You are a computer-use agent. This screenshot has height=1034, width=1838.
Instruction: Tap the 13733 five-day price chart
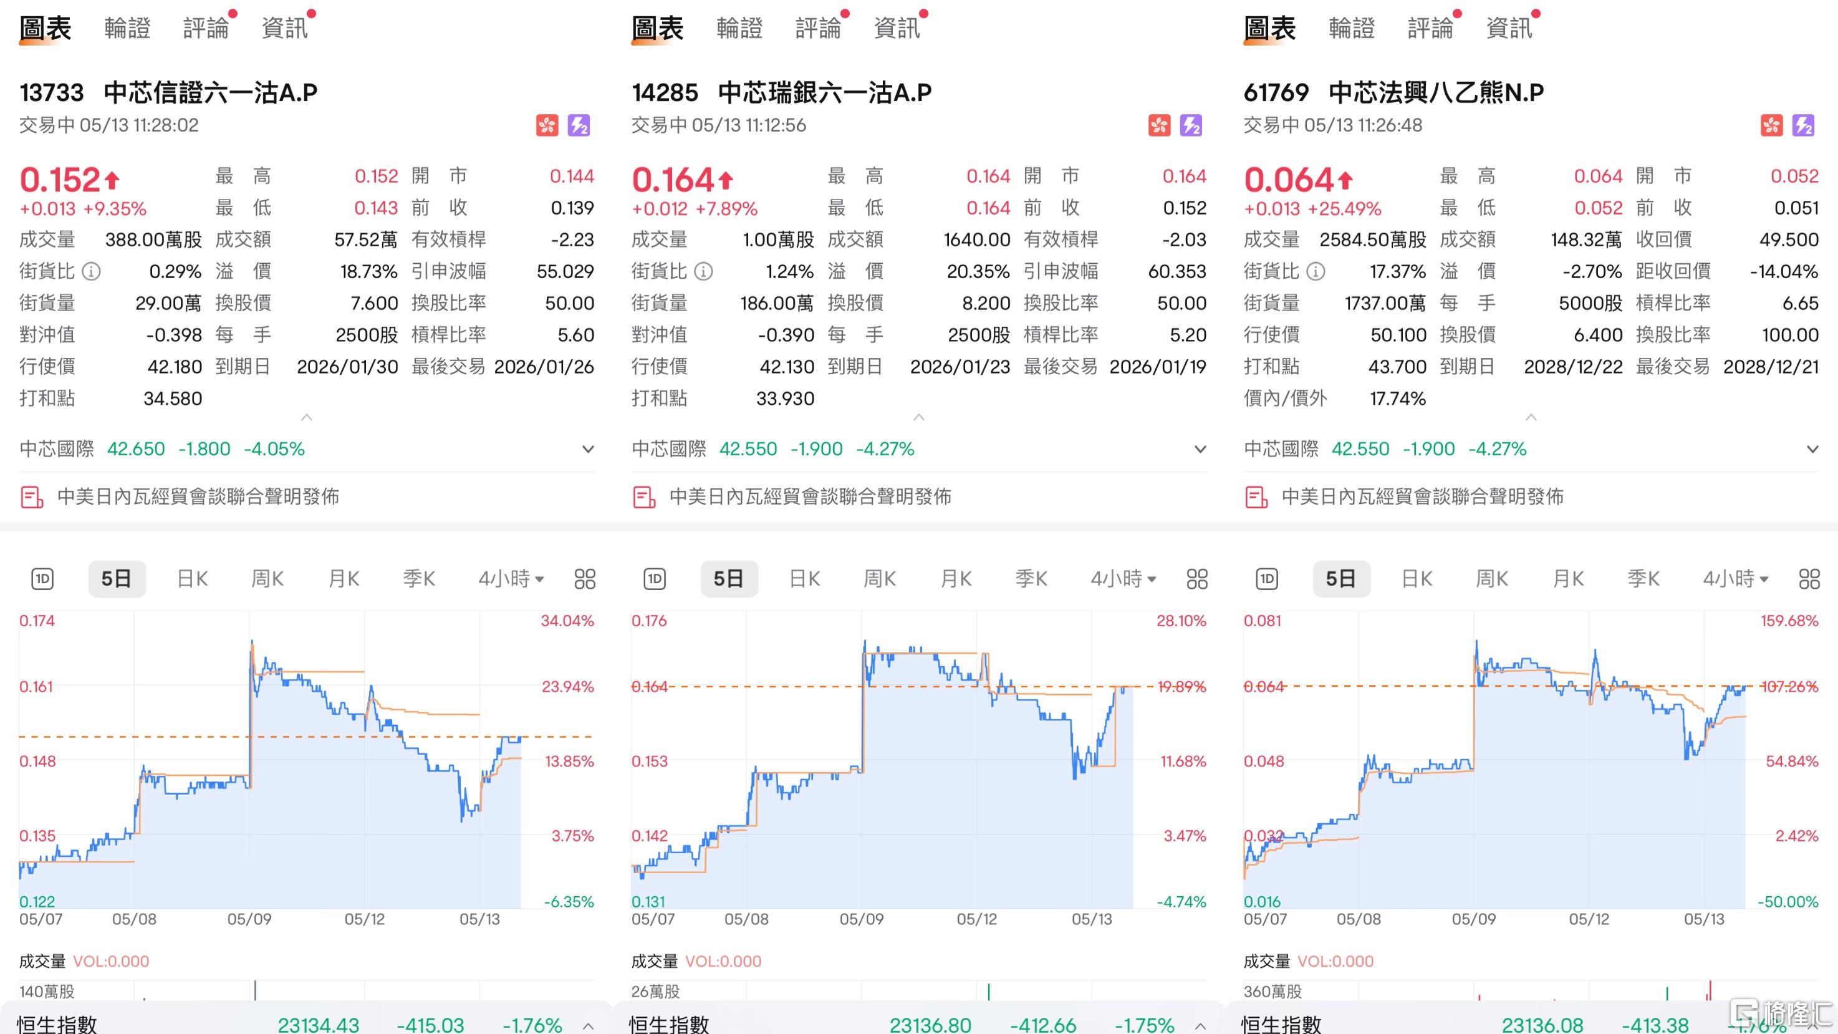pyautogui.click(x=307, y=760)
